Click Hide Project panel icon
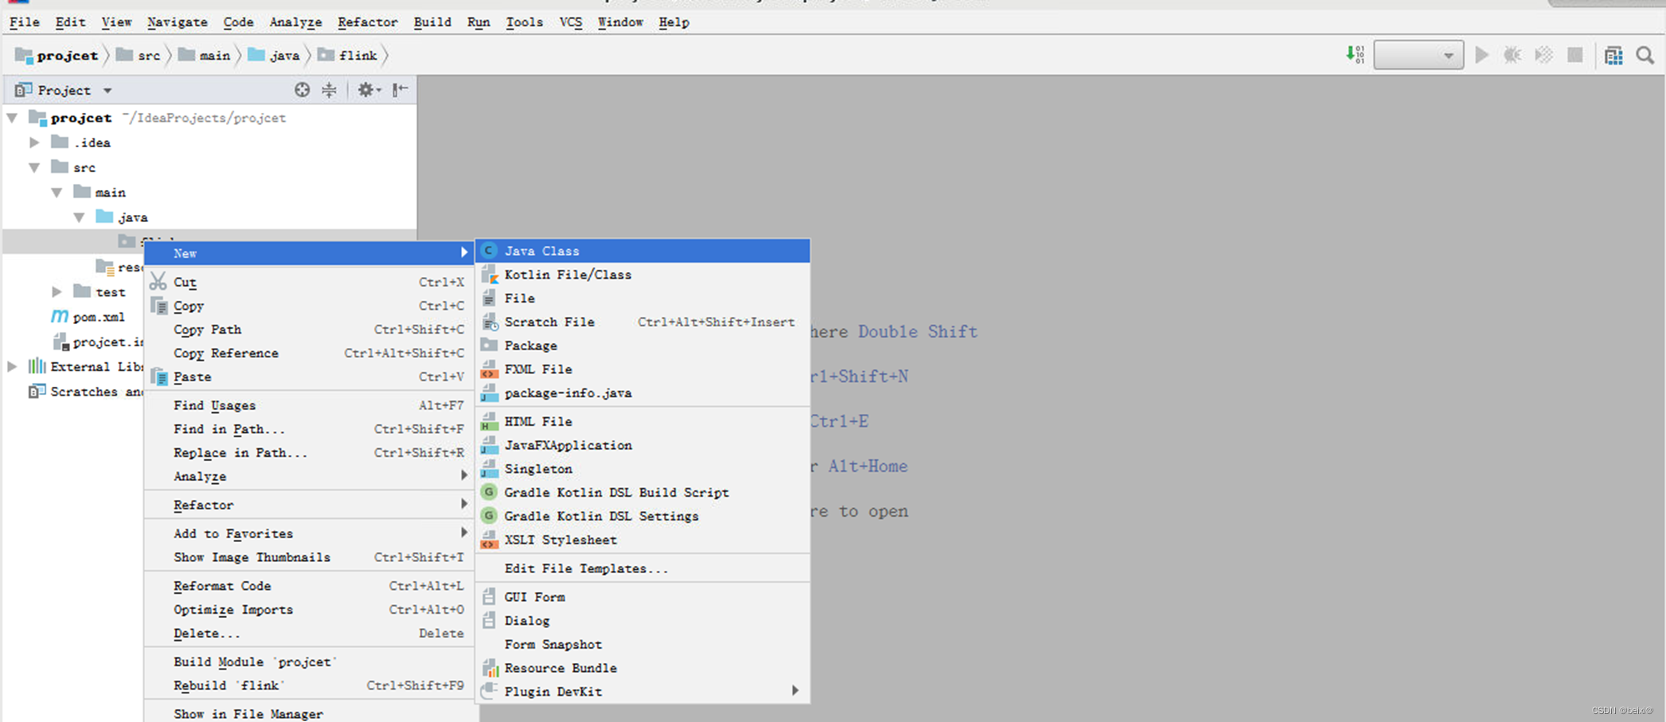This screenshot has height=722, width=1666. tap(400, 90)
